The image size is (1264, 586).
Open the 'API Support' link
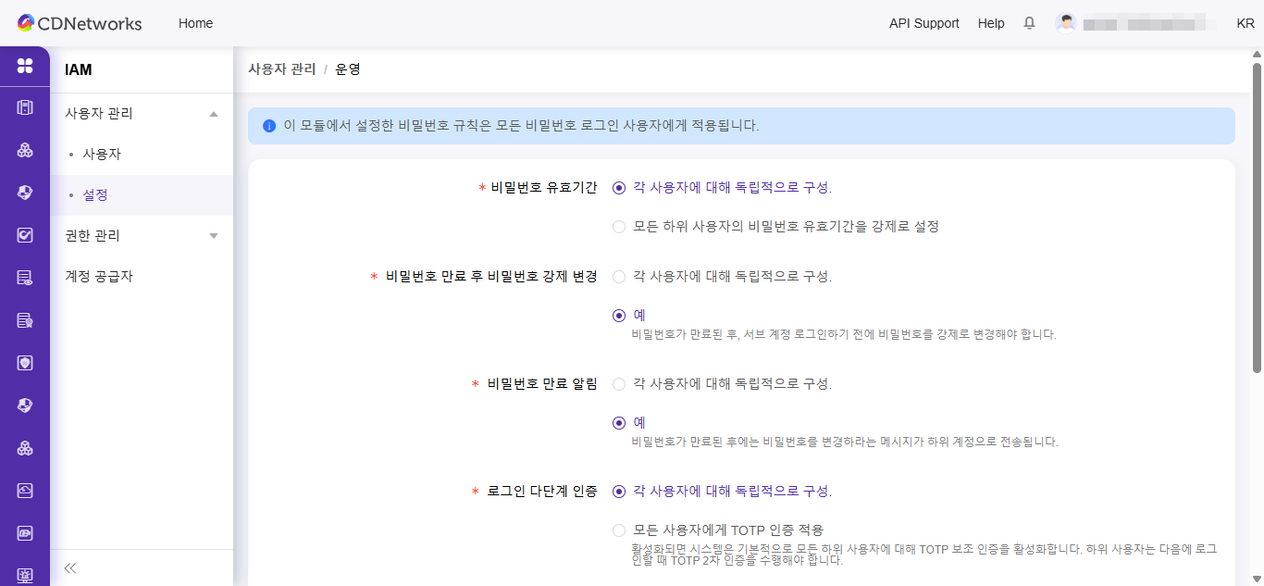pyautogui.click(x=924, y=23)
